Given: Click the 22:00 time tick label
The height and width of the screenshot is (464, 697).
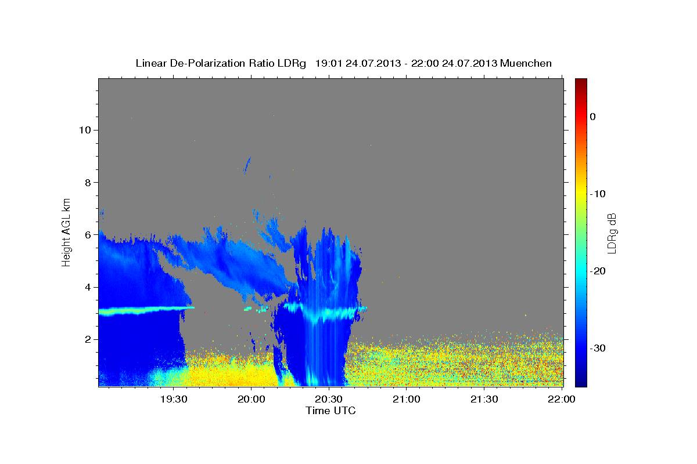Looking at the screenshot, I should (562, 399).
